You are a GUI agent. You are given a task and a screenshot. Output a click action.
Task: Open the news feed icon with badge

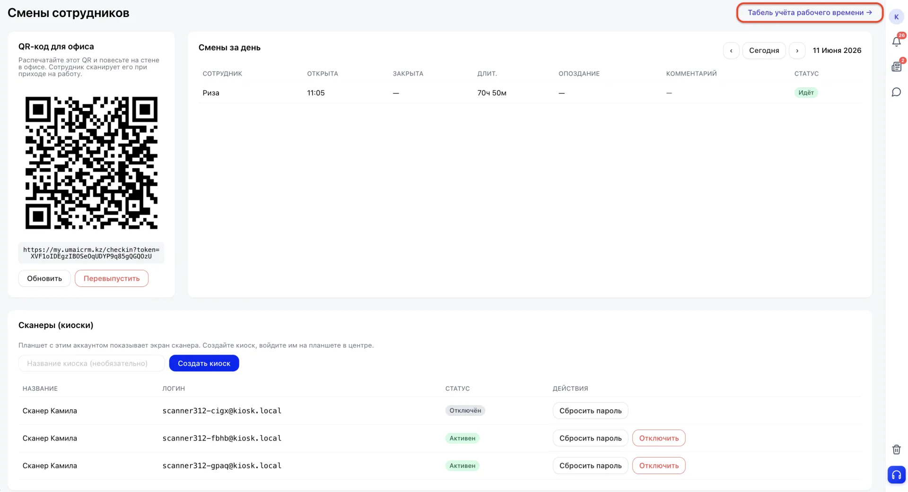[x=896, y=67]
